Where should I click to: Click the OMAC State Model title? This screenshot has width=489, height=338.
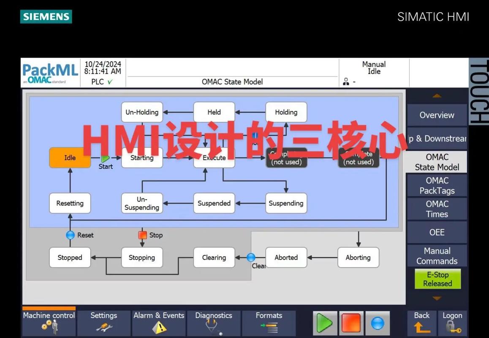[232, 82]
